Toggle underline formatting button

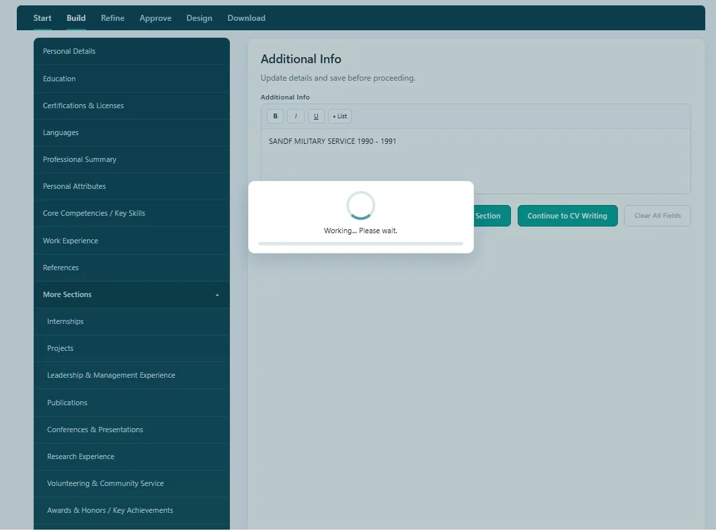click(x=316, y=116)
